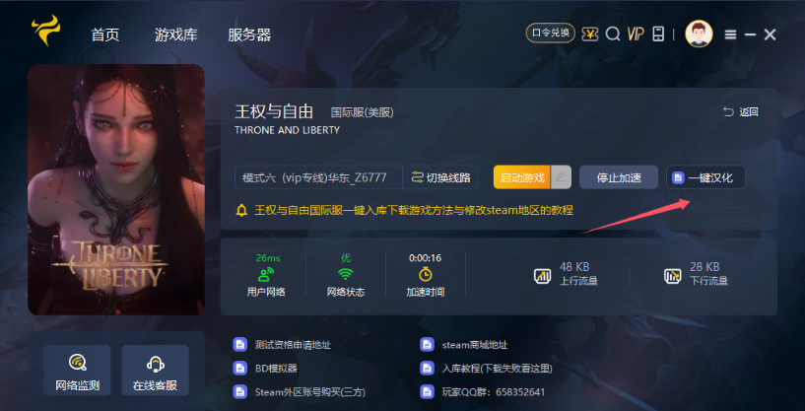Click the edit pencil beside 启动游戏
Image resolution: width=805 pixels, height=411 pixels.
point(561,177)
